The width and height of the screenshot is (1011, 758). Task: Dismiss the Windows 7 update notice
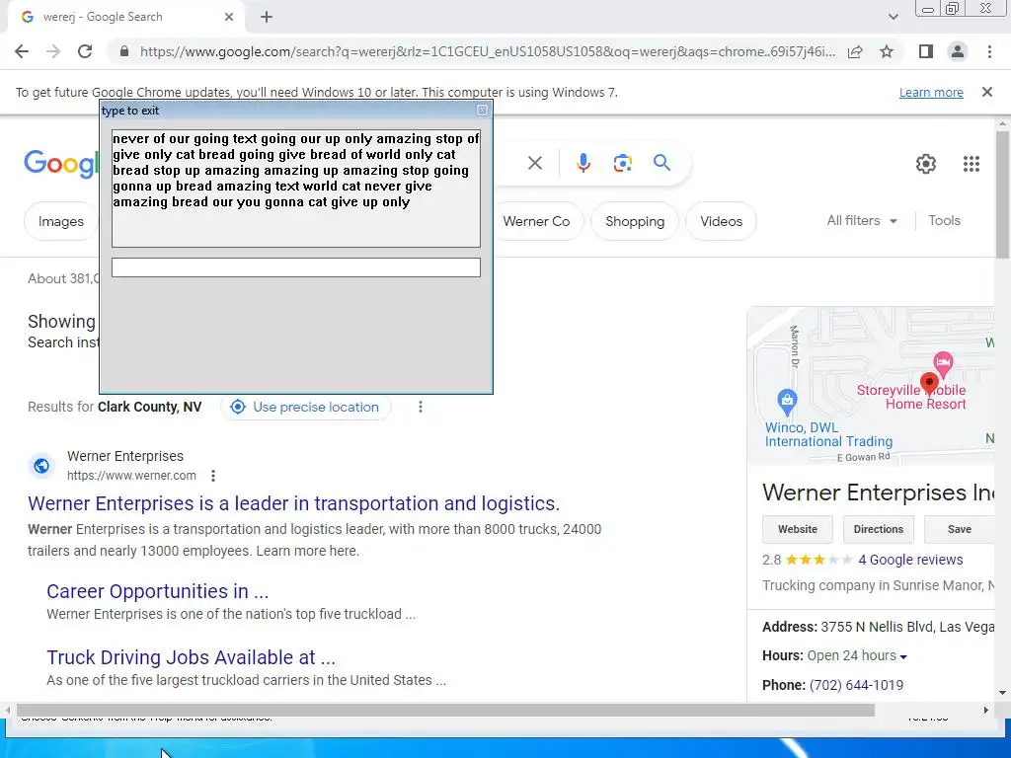[x=986, y=92]
